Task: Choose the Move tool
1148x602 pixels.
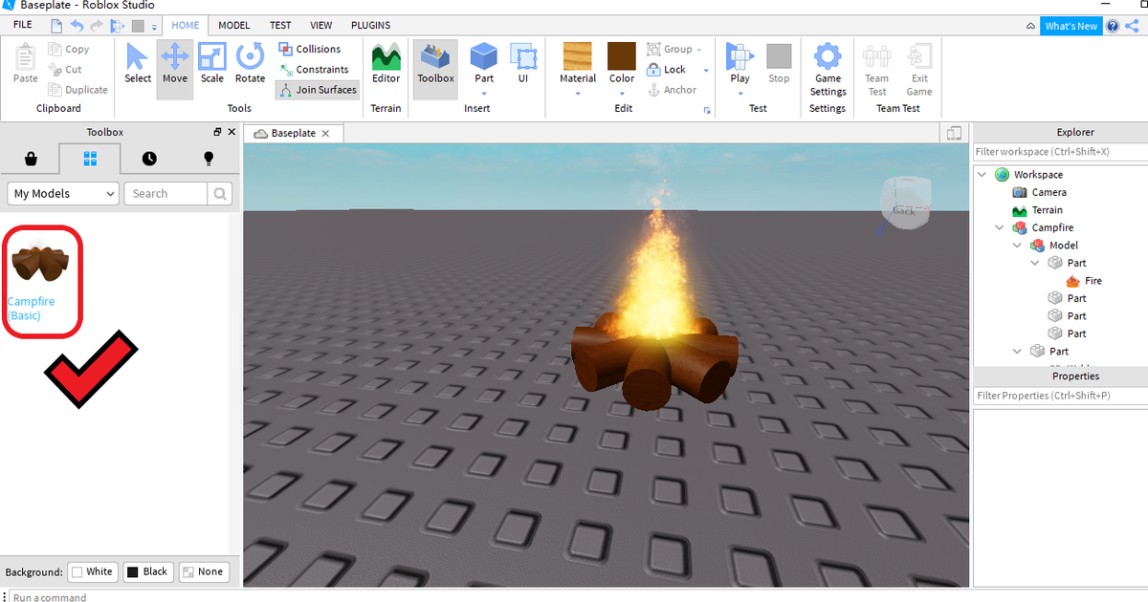Action: tap(175, 64)
